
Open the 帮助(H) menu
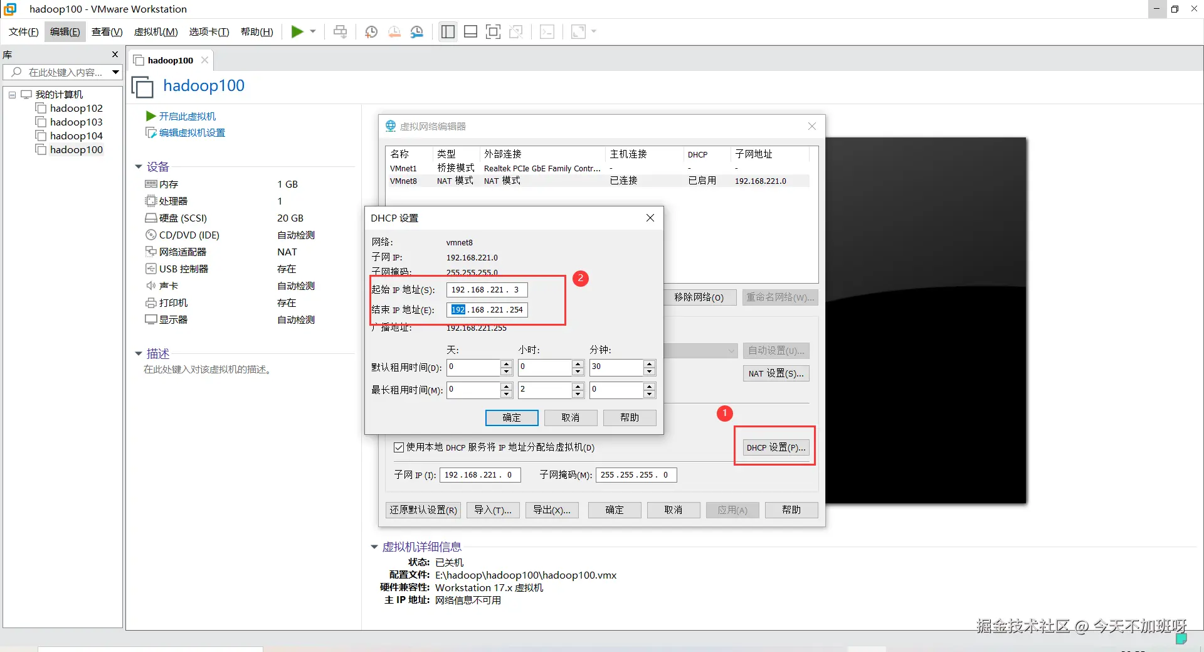(257, 32)
